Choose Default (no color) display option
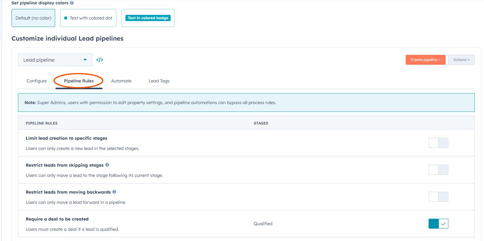This screenshot has width=484, height=241. tap(33, 18)
